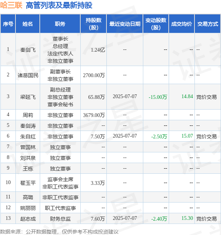The width and height of the screenshot is (221, 235).
Task: Click the 哈三联 title text
Action: pyautogui.click(x=11, y=5)
